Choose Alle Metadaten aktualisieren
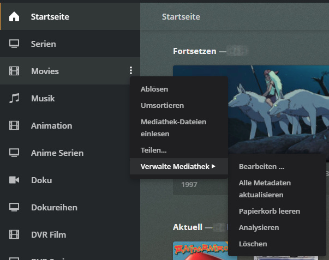Screen dimensions: 329x260 click(277, 189)
